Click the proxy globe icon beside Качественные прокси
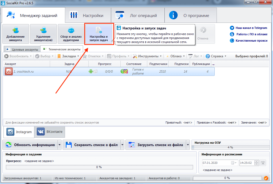This screenshot has width=273, height=184. [232, 41]
